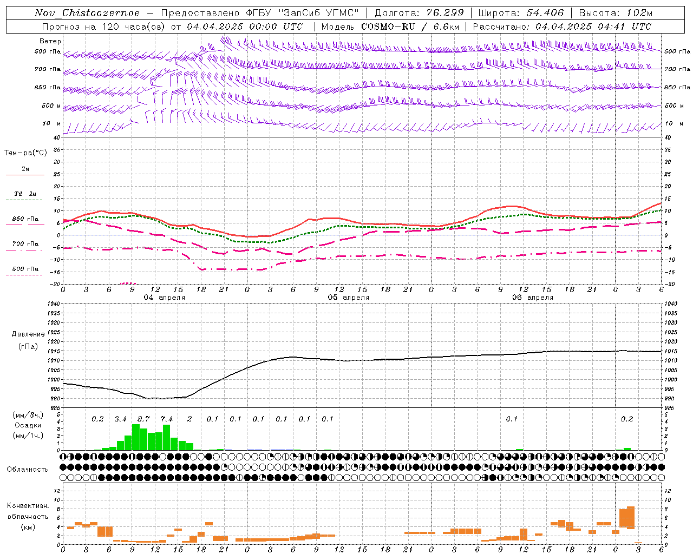Click the '500 гПа' temperature legend entry
The width and height of the screenshot is (693, 554).
25,269
